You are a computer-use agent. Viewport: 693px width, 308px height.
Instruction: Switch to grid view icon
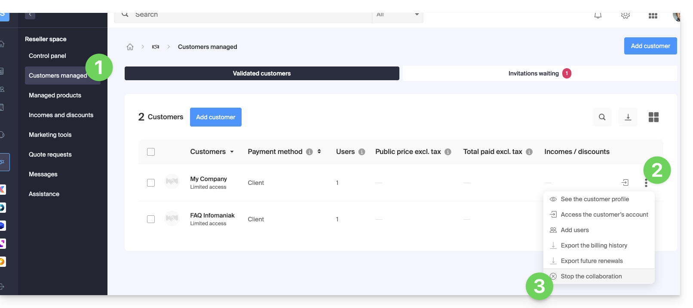[x=653, y=117]
